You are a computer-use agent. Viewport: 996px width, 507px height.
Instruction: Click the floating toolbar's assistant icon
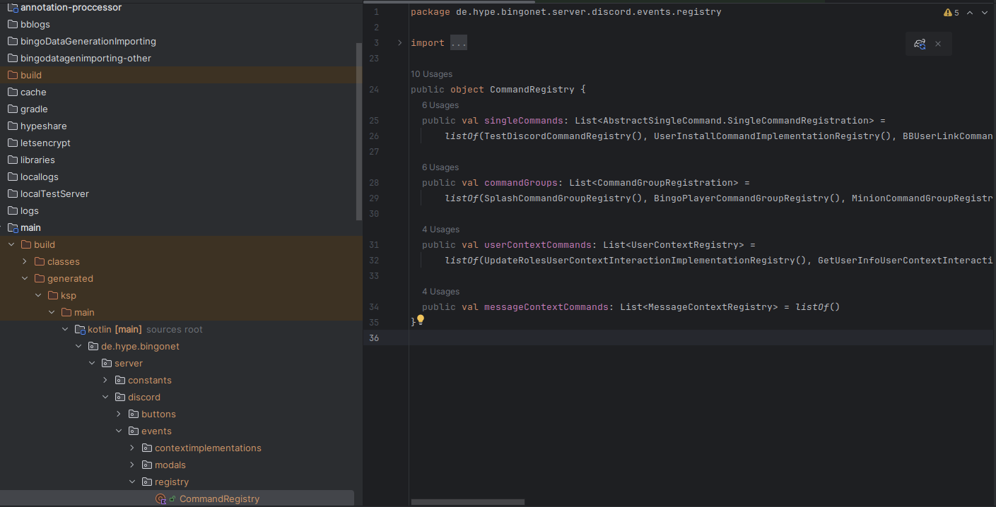tap(920, 44)
